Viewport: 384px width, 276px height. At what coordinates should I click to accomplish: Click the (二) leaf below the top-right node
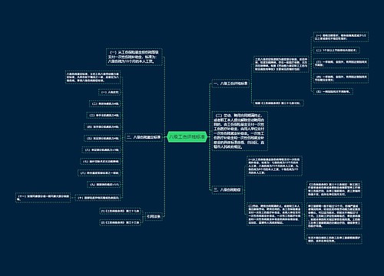pos(336,51)
